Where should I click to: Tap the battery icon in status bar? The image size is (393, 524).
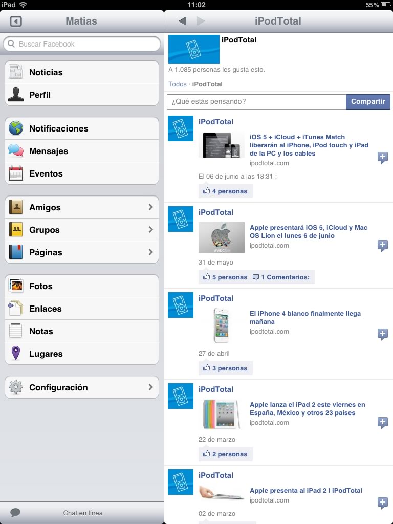(385, 5)
